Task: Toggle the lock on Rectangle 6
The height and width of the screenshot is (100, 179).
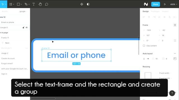Action: tap(23, 27)
